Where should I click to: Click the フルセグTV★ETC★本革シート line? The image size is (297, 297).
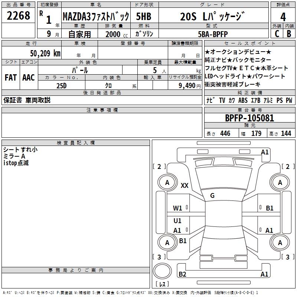pyautogui.click(x=246, y=68)
